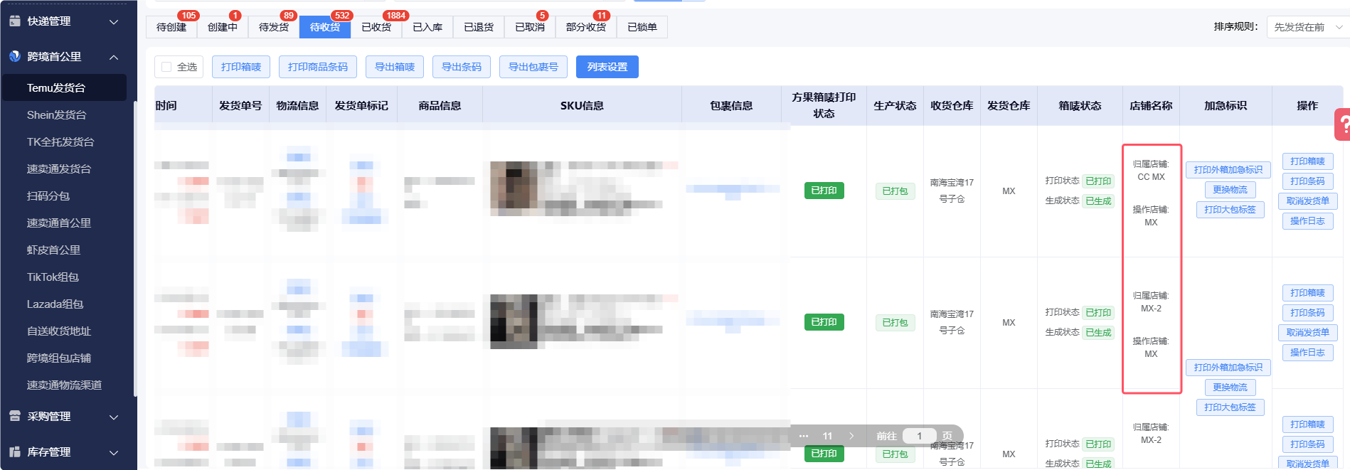Viewport: 1350px width, 470px height.
Task: Click page 11 in pagination
Action: tap(827, 436)
